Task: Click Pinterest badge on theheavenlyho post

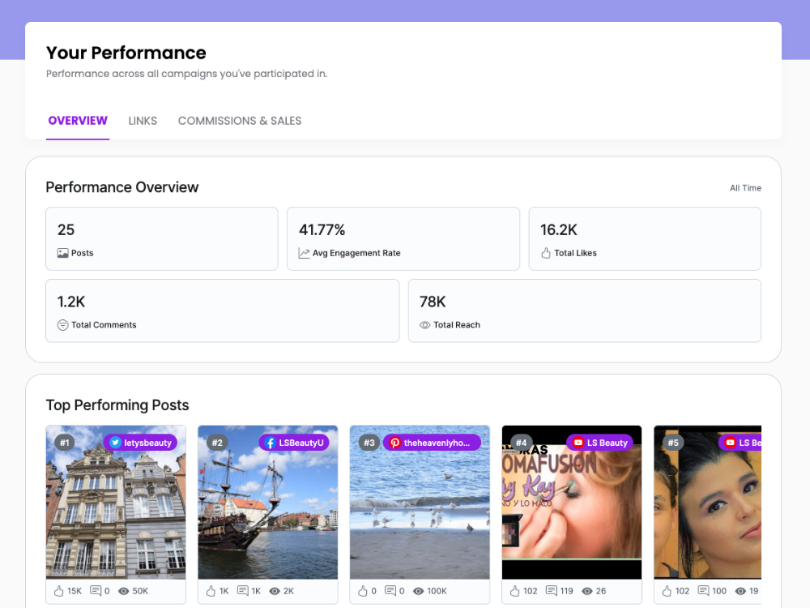Action: pyautogui.click(x=394, y=443)
